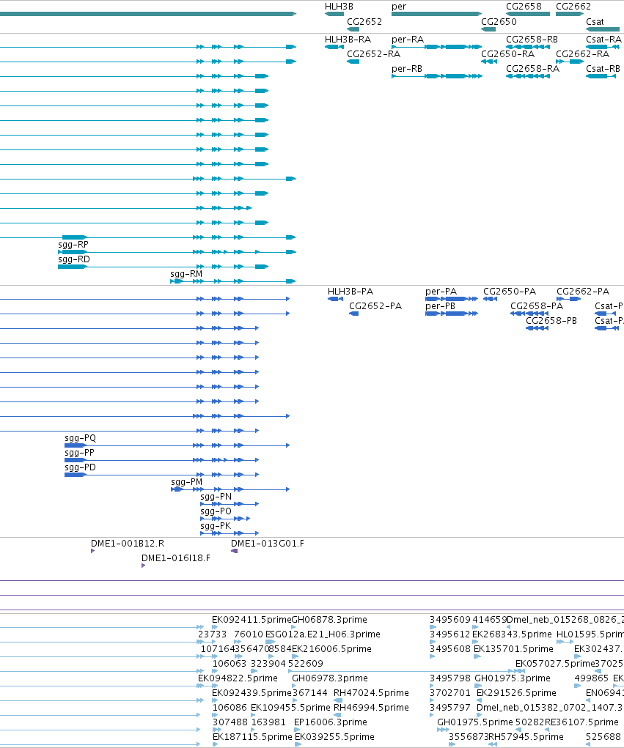Click the 522609 EST label
This screenshot has width=624, height=748.
tap(306, 664)
